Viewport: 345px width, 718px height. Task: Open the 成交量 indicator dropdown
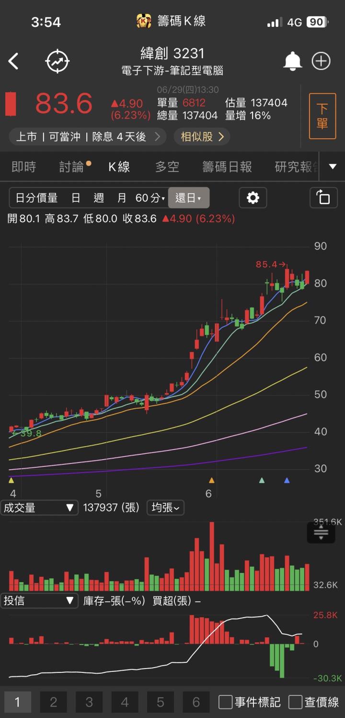[39, 508]
